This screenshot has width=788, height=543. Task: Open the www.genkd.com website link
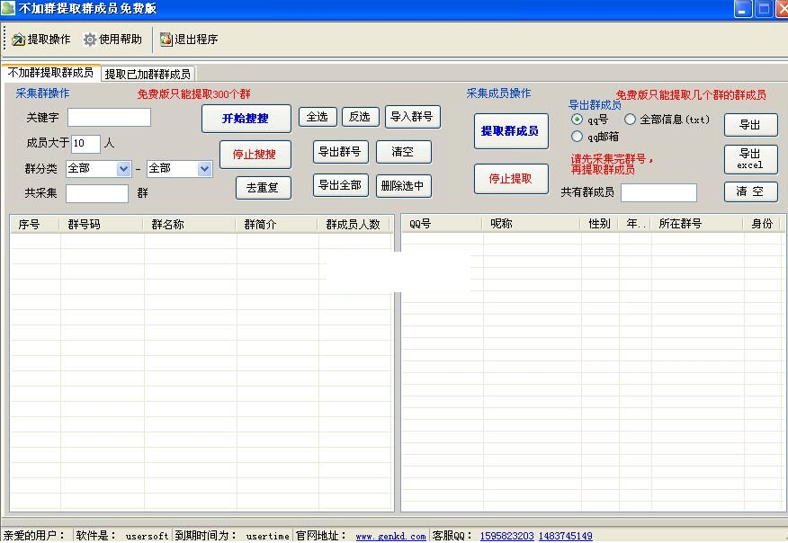[x=390, y=536]
